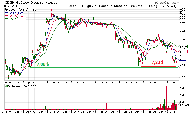Click the blue MA(50) legend line marker

(6, 12)
